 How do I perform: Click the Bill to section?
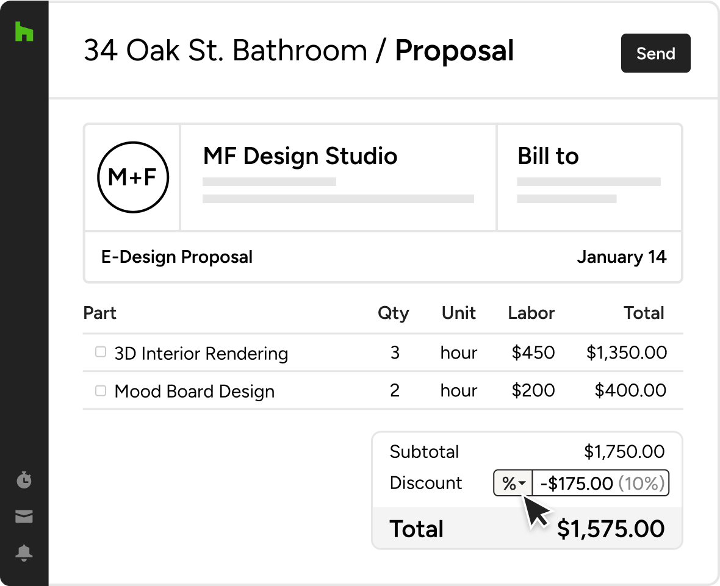[x=548, y=157]
